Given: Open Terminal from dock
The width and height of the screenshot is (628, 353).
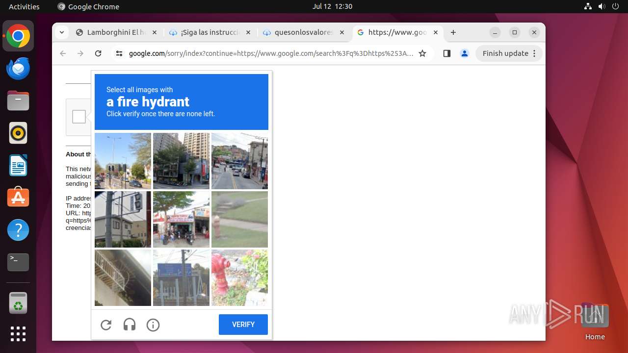Looking at the screenshot, I should pos(18,262).
